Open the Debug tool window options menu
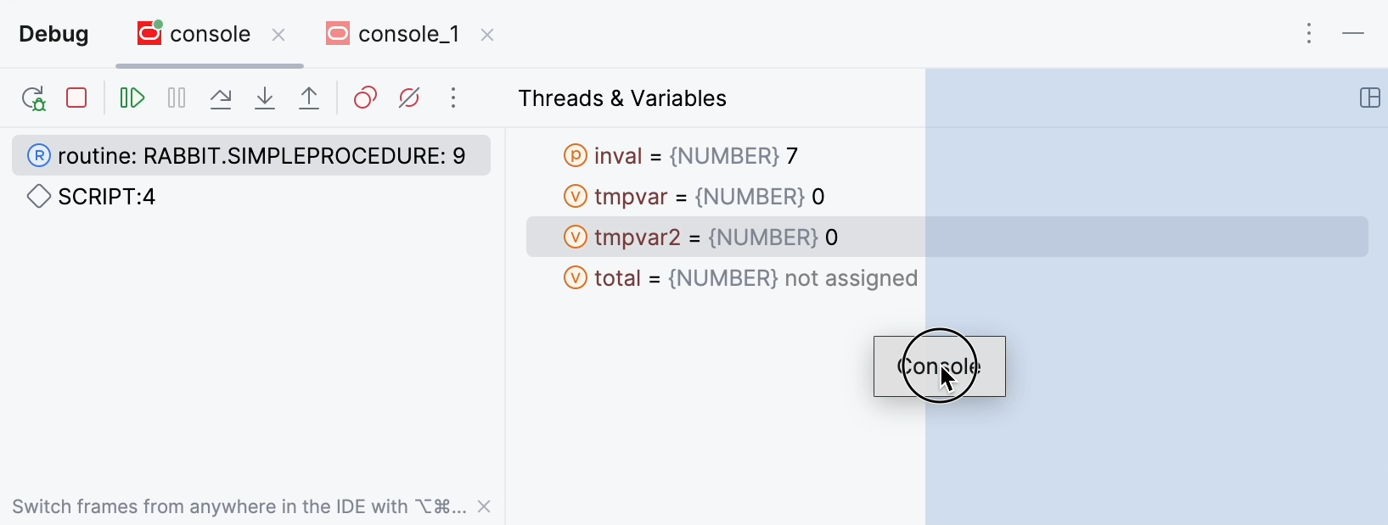1388x525 pixels. [1310, 34]
